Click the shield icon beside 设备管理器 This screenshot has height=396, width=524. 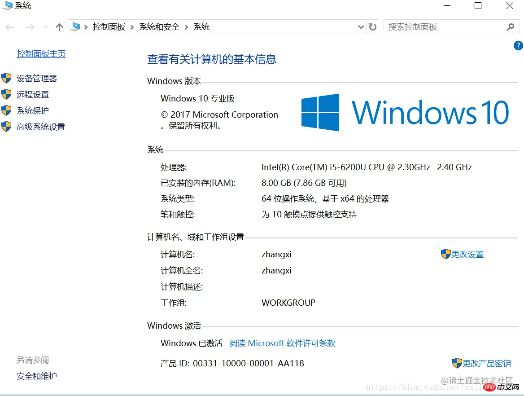(x=6, y=78)
